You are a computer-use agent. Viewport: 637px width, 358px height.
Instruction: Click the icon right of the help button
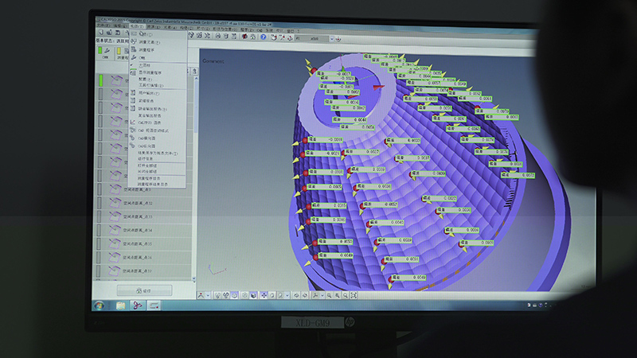click(273, 37)
